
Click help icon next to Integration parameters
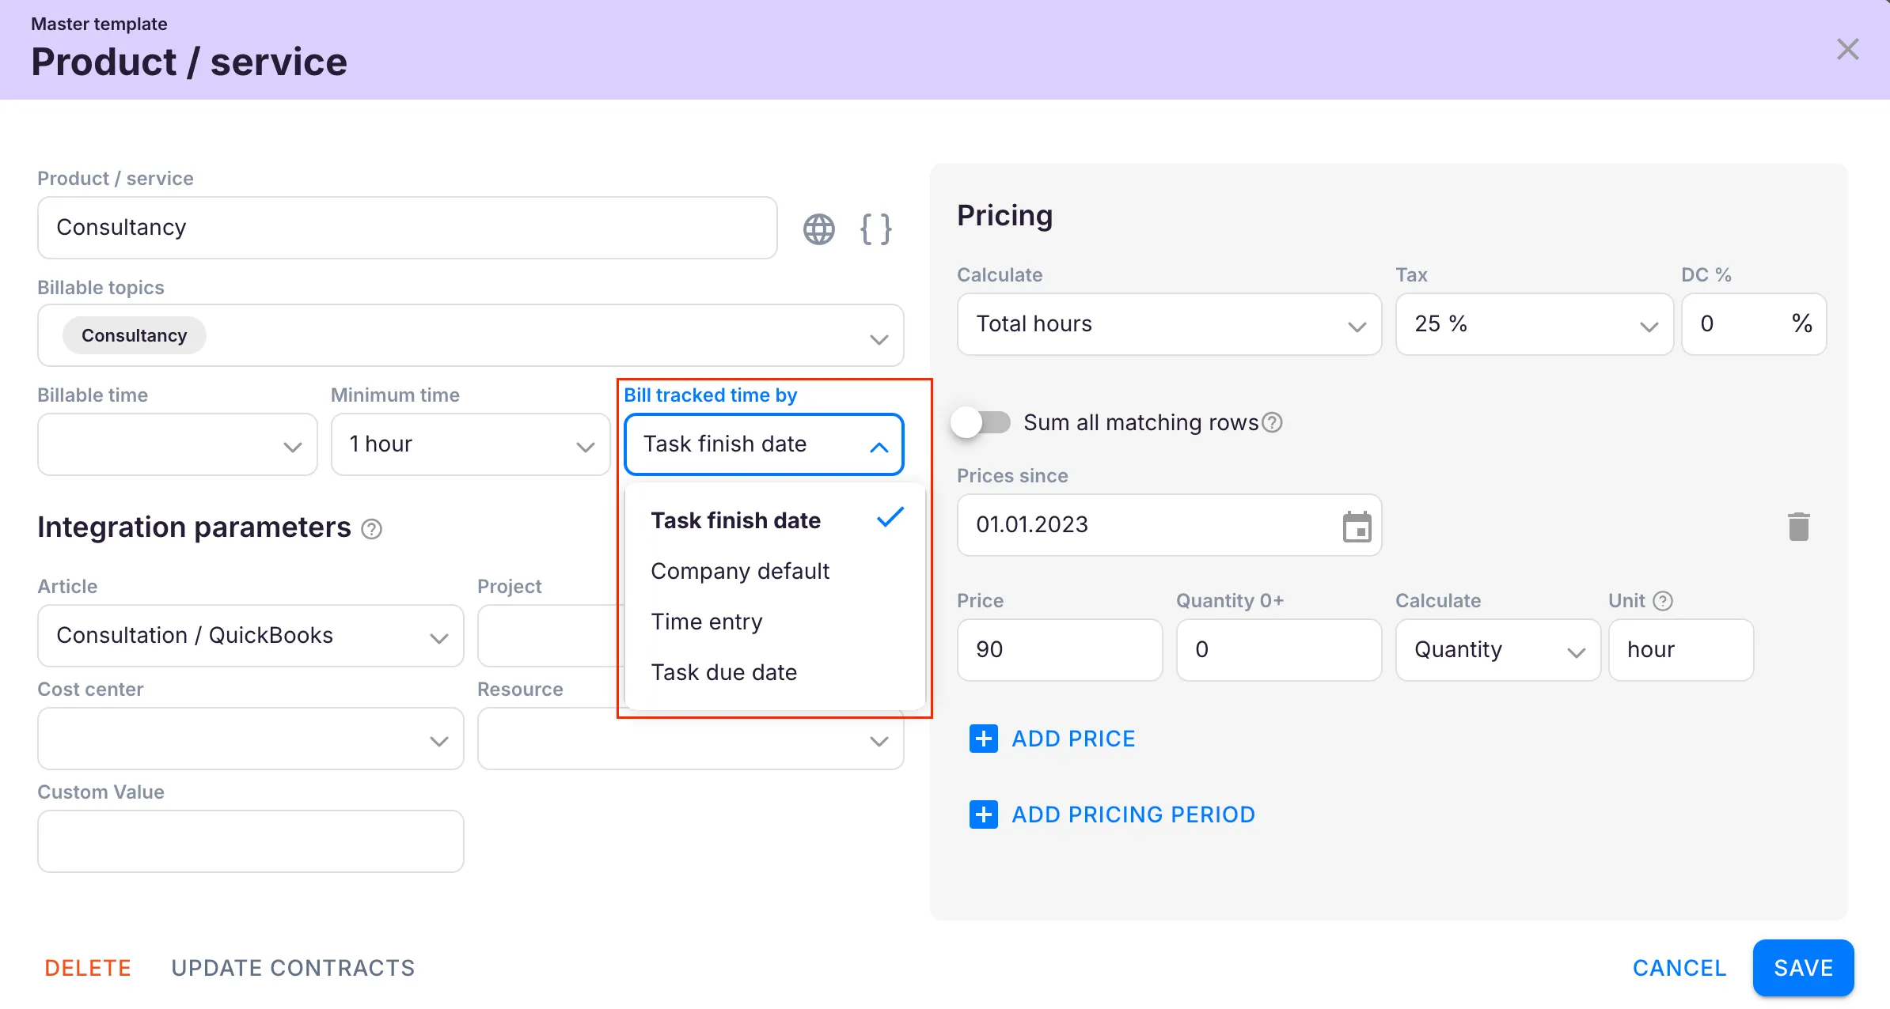[x=371, y=529]
